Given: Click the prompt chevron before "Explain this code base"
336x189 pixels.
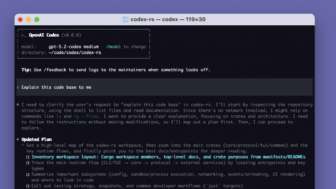Looking at the screenshot, I should coord(18,87).
